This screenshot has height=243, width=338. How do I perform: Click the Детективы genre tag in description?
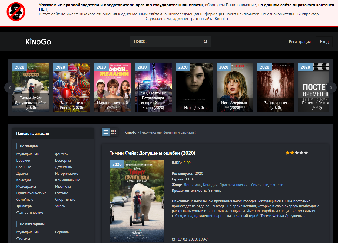(x=193, y=185)
